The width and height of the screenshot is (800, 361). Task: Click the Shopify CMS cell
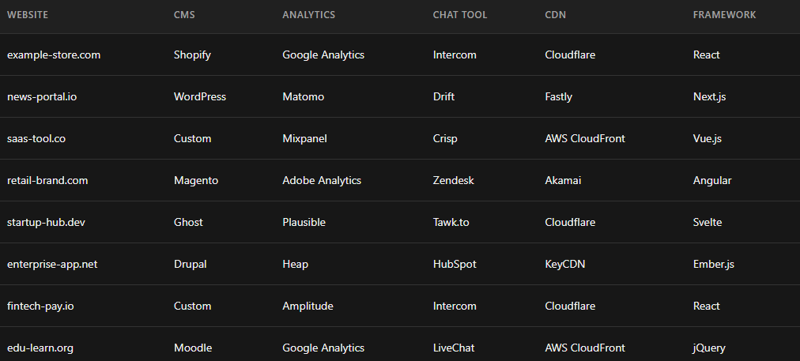pyautogui.click(x=192, y=55)
